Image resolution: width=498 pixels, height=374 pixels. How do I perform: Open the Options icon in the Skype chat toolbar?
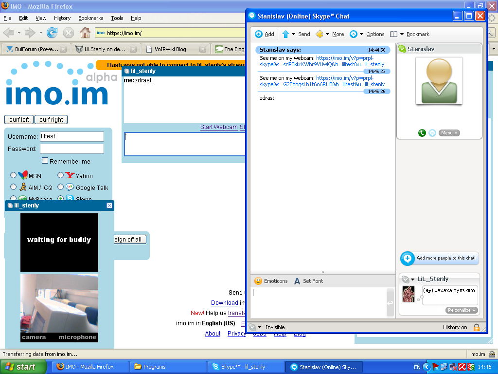(354, 34)
